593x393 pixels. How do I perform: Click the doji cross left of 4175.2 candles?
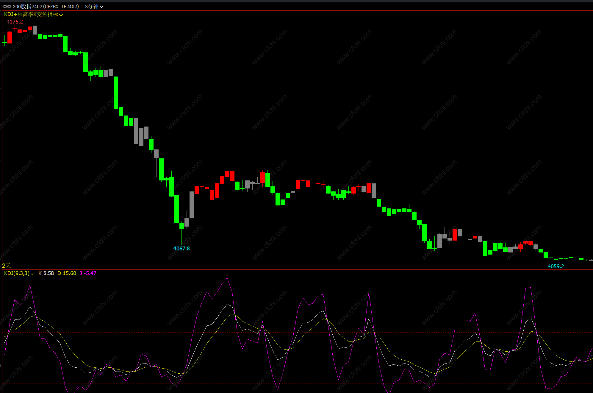15,29
